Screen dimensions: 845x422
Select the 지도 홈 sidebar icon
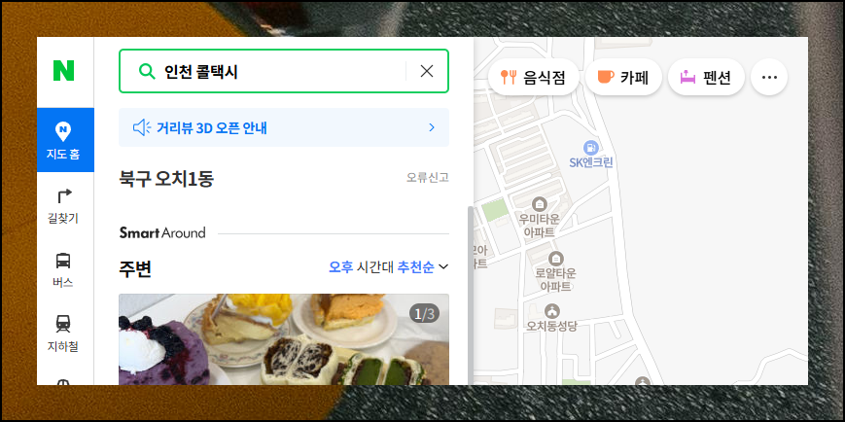65,140
